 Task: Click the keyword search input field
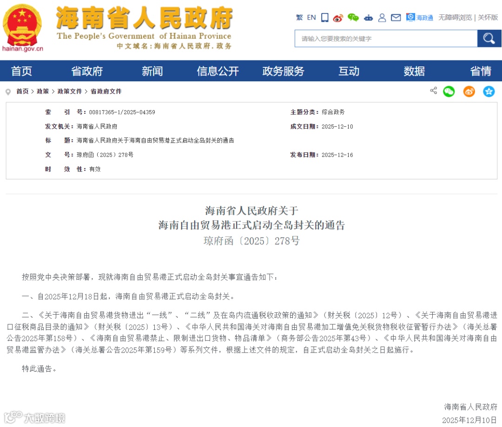point(386,38)
